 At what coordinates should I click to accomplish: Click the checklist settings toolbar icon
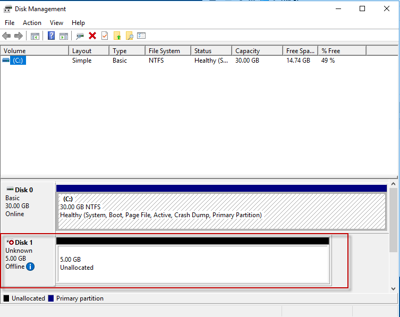(x=141, y=36)
